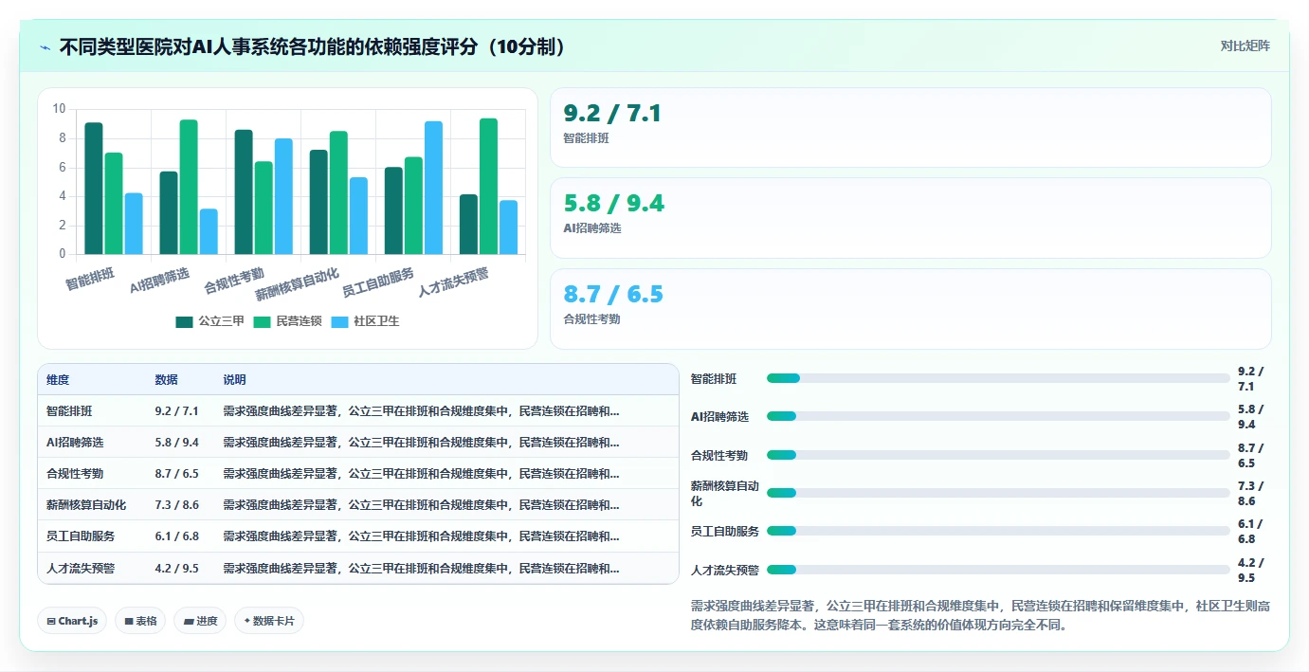Click the 说明 text in the 人才流失预警 row
This screenshot has height=672, width=1309.
421,569
